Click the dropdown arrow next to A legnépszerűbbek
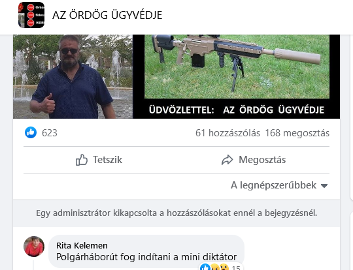Image resolution: width=353 pixels, height=270 pixels. point(324,186)
